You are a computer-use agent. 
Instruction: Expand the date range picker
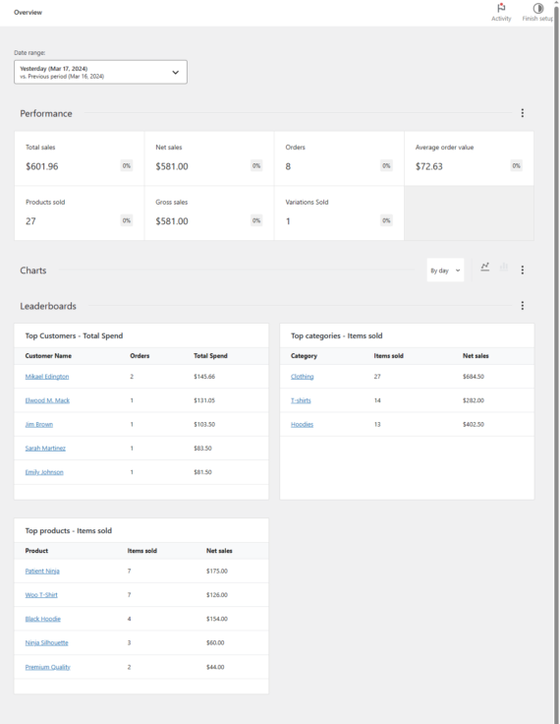[x=100, y=72]
